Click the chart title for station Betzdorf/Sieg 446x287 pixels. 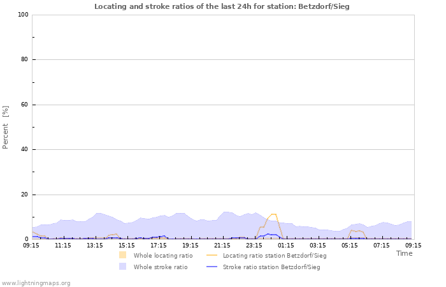point(222,6)
